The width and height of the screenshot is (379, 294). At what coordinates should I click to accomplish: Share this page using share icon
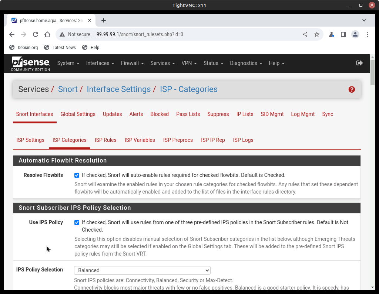[x=305, y=34]
